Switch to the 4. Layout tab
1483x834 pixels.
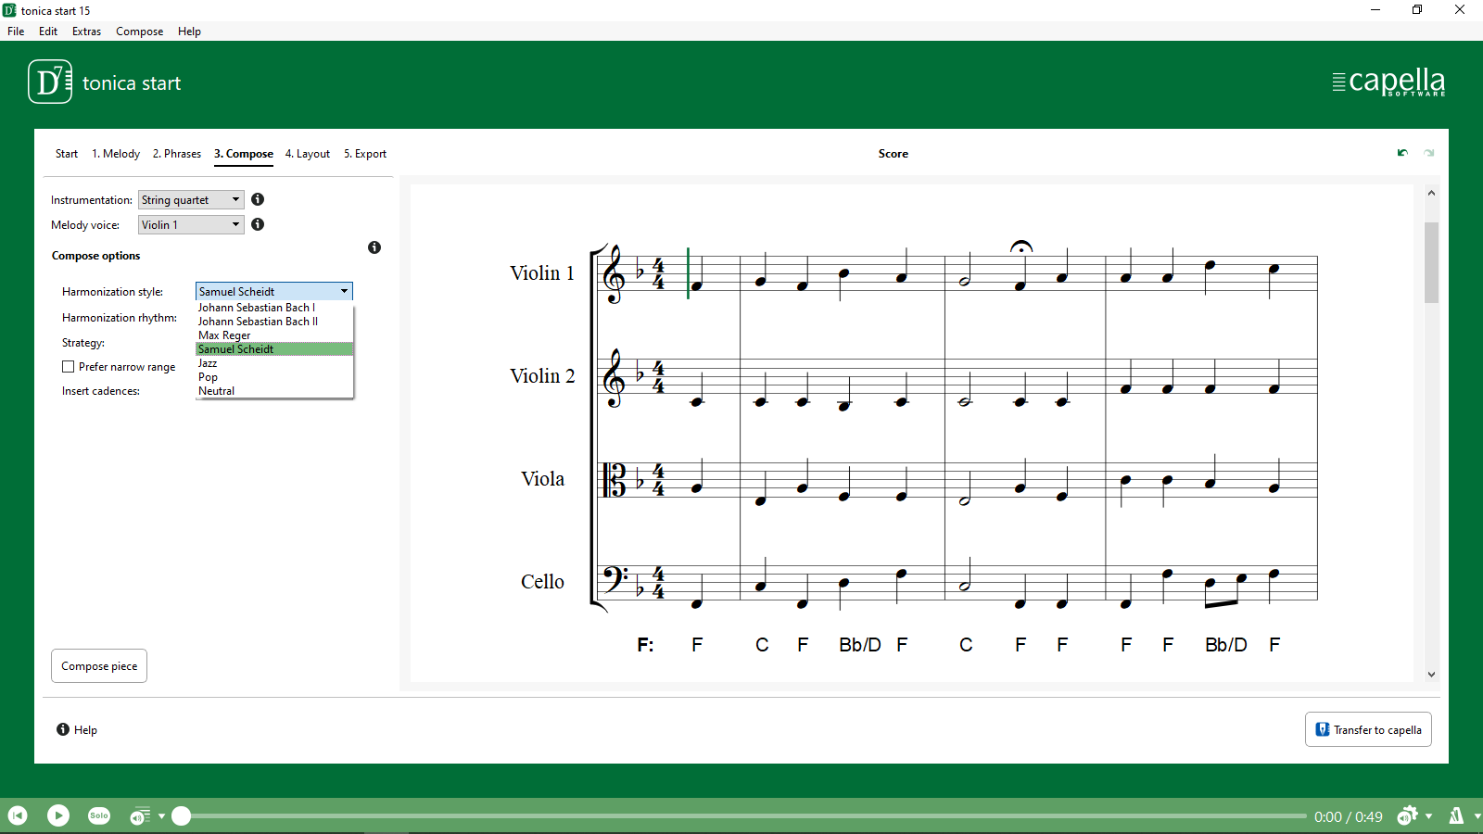tap(308, 154)
